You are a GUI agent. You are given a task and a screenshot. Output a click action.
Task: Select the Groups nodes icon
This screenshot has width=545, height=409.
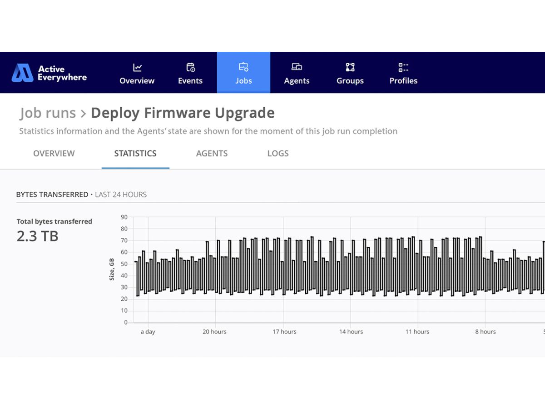[x=350, y=67]
